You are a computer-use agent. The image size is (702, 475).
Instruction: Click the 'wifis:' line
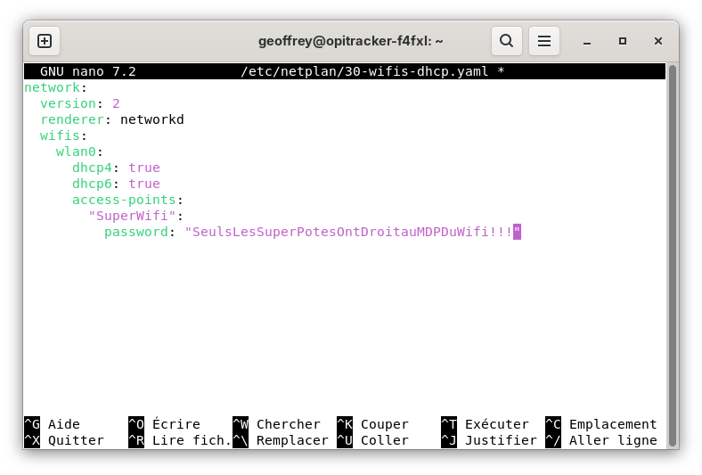63,135
